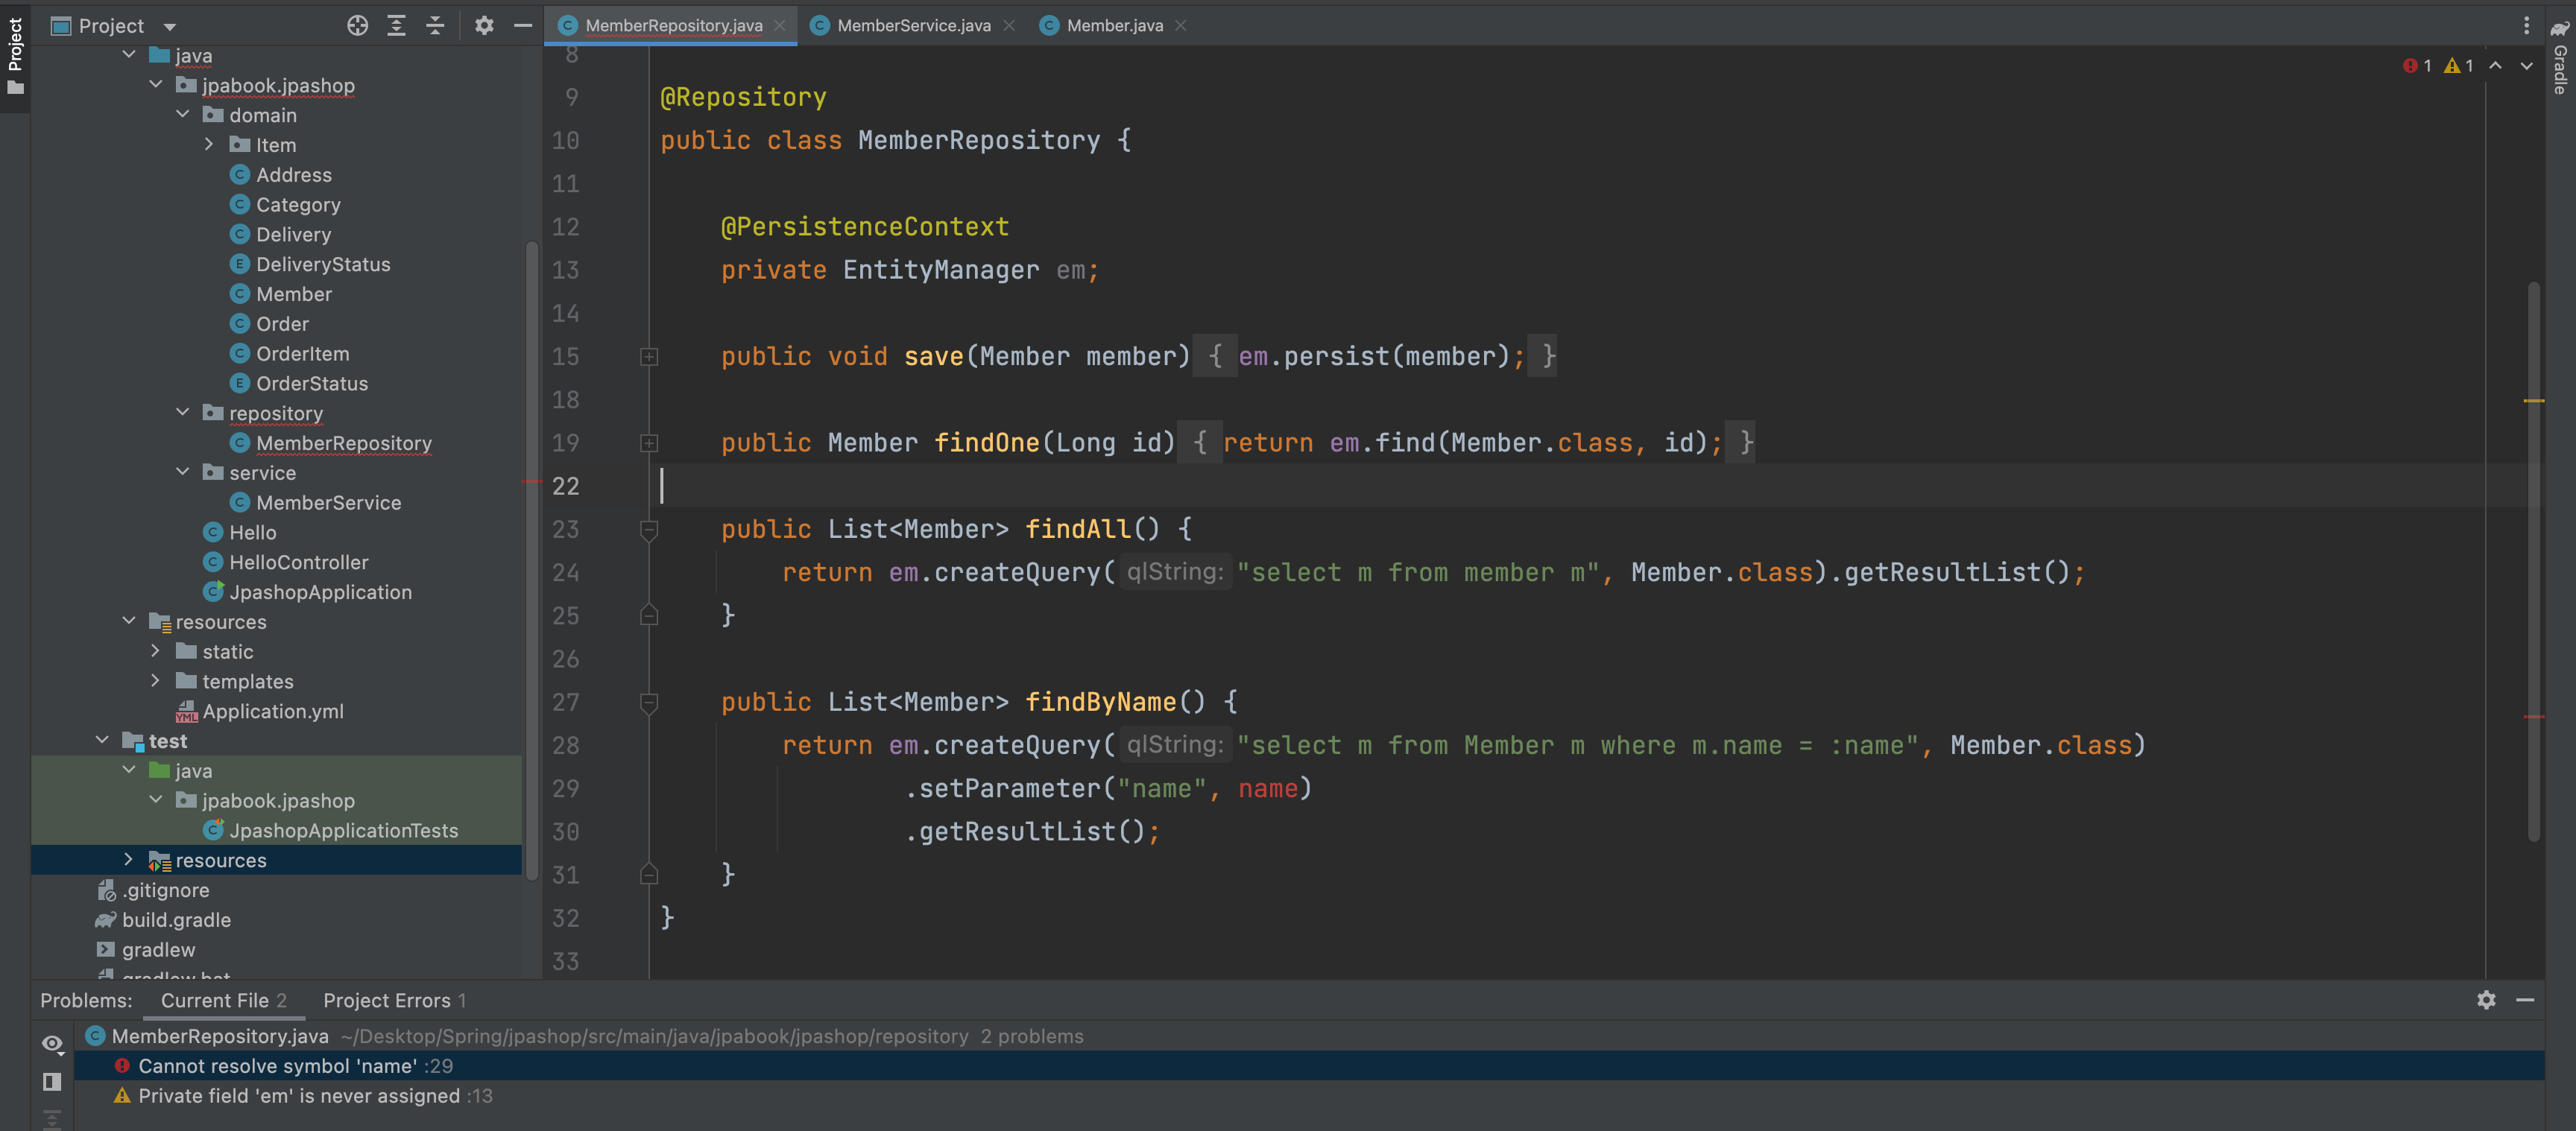The width and height of the screenshot is (2576, 1131).
Task: Open MemberService in project tree
Action: (328, 503)
